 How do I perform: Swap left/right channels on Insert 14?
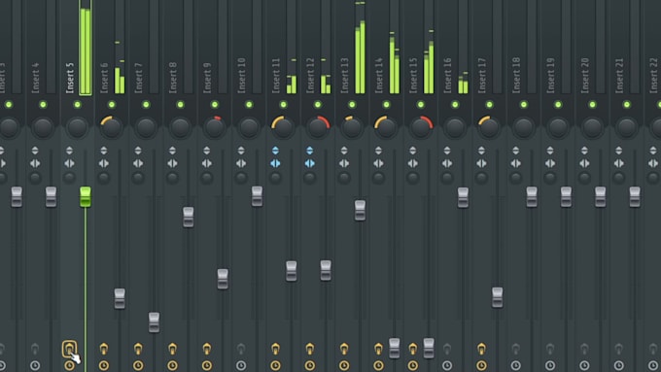pos(378,163)
